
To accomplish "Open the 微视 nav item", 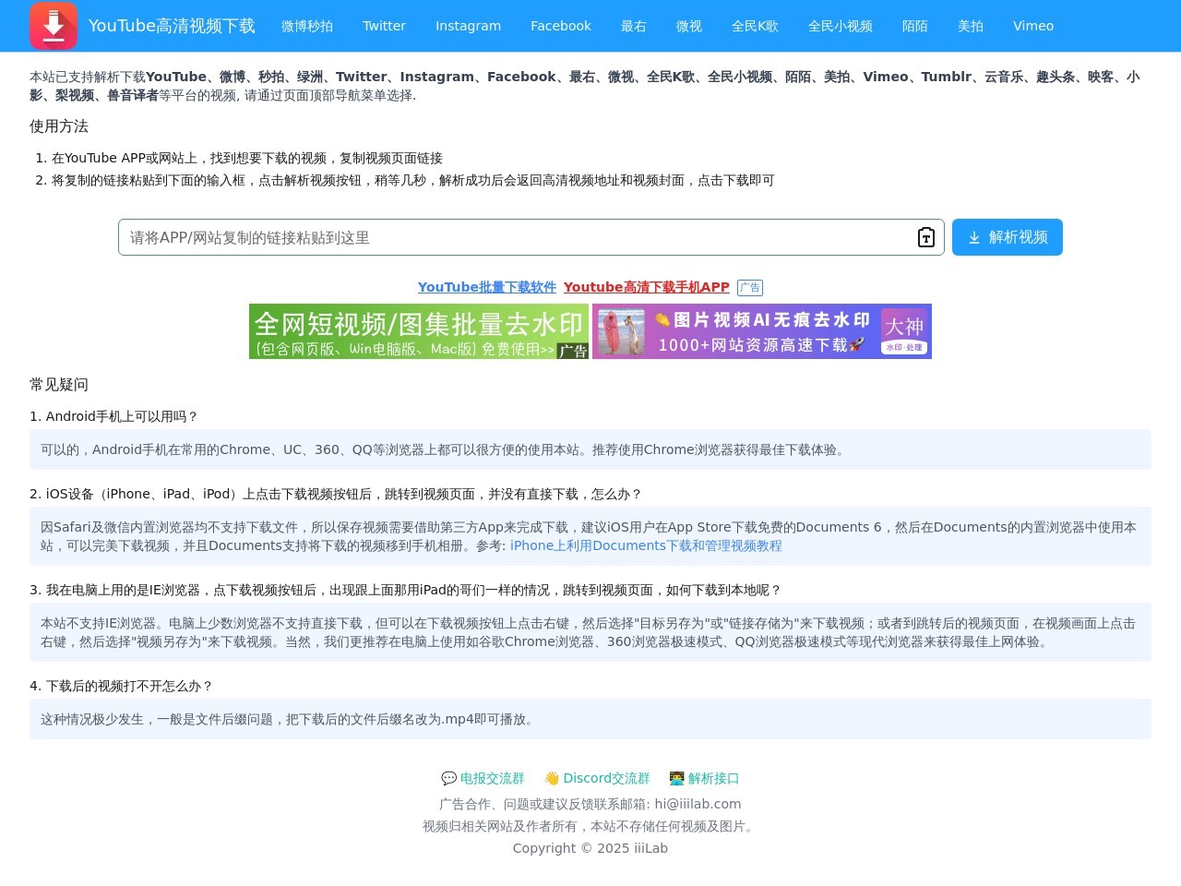I will [x=689, y=26].
